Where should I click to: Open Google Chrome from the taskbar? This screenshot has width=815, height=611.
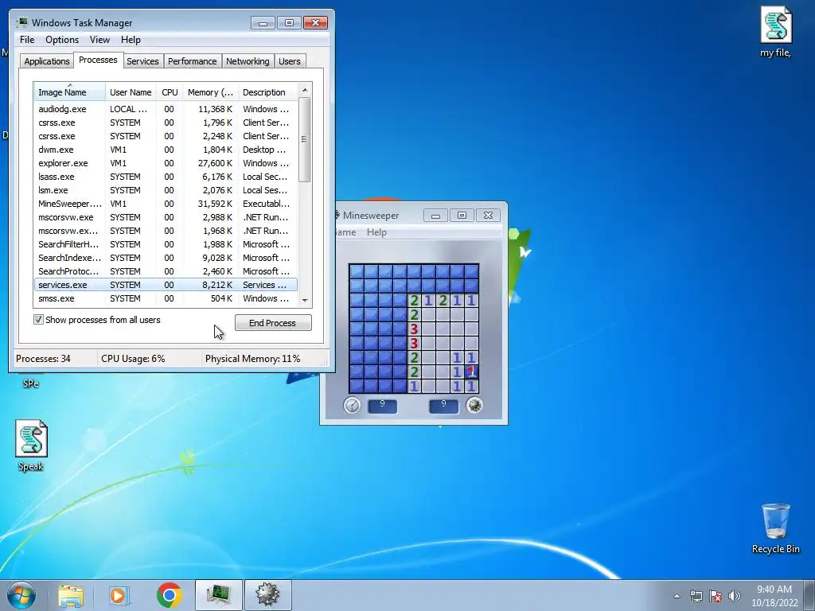click(169, 595)
